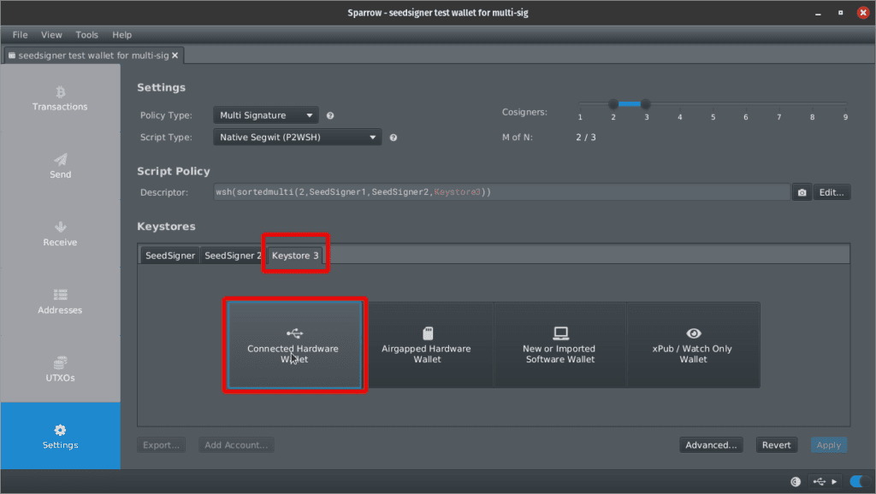
Task: Click the Revert button
Action: click(x=776, y=445)
